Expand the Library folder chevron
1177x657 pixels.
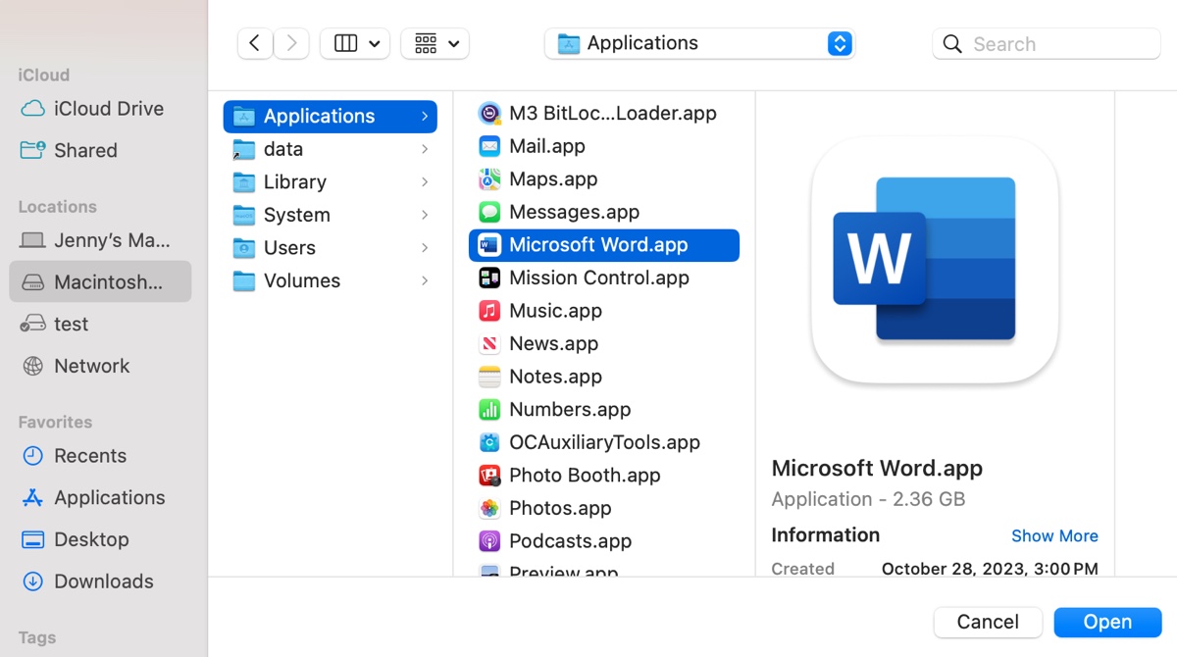(x=425, y=182)
